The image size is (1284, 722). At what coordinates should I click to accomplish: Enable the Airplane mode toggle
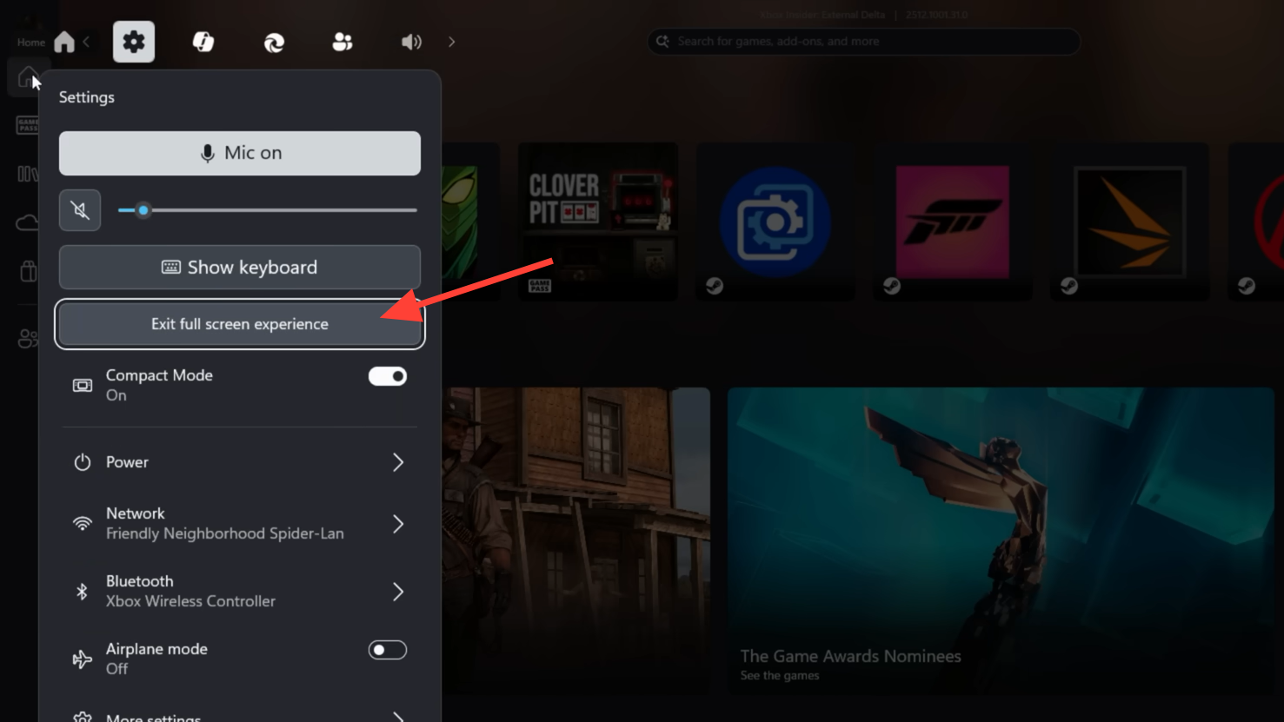click(x=387, y=650)
